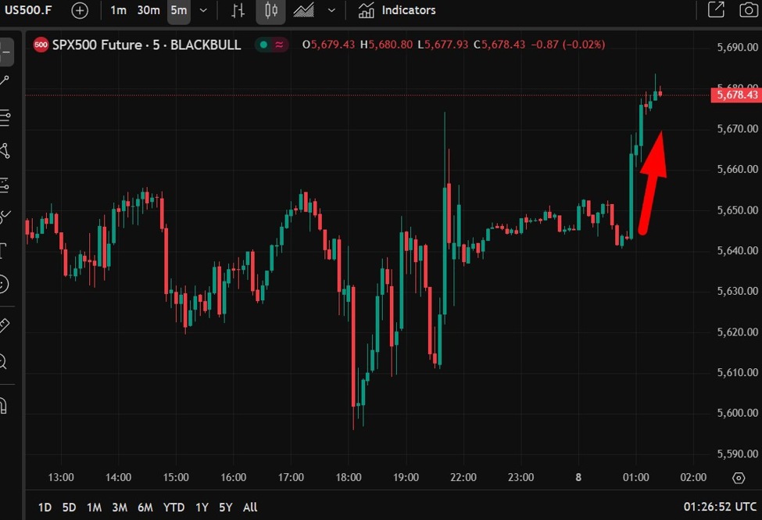The width and height of the screenshot is (762, 520).
Task: Click the add symbol plus icon
Action: (80, 10)
